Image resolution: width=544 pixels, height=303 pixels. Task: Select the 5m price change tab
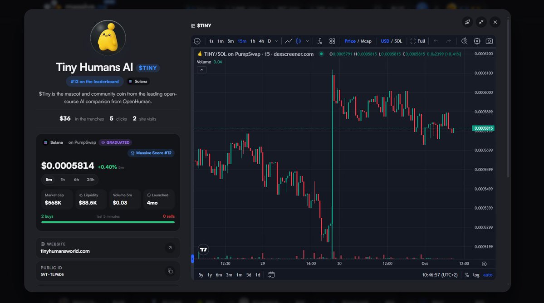49,180
